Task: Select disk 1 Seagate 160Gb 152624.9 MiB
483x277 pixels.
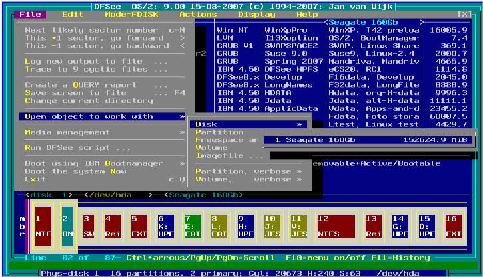Action: click(368, 140)
